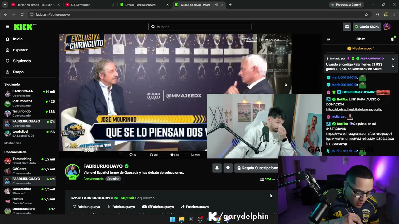Go back to the previous page
The height and width of the screenshot is (224, 399).
(x=5, y=14)
